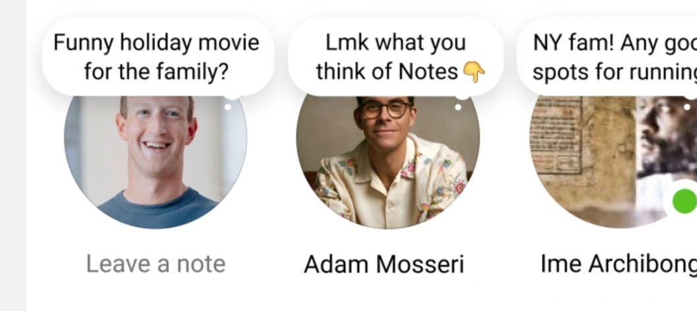Open Adam Mosseri's profile picture
697x311 pixels.
click(387, 162)
